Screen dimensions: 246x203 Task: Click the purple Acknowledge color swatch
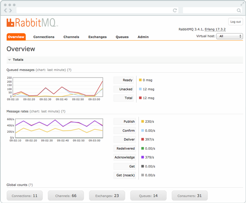[142, 157]
